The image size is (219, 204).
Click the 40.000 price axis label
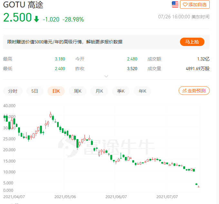point(9,106)
